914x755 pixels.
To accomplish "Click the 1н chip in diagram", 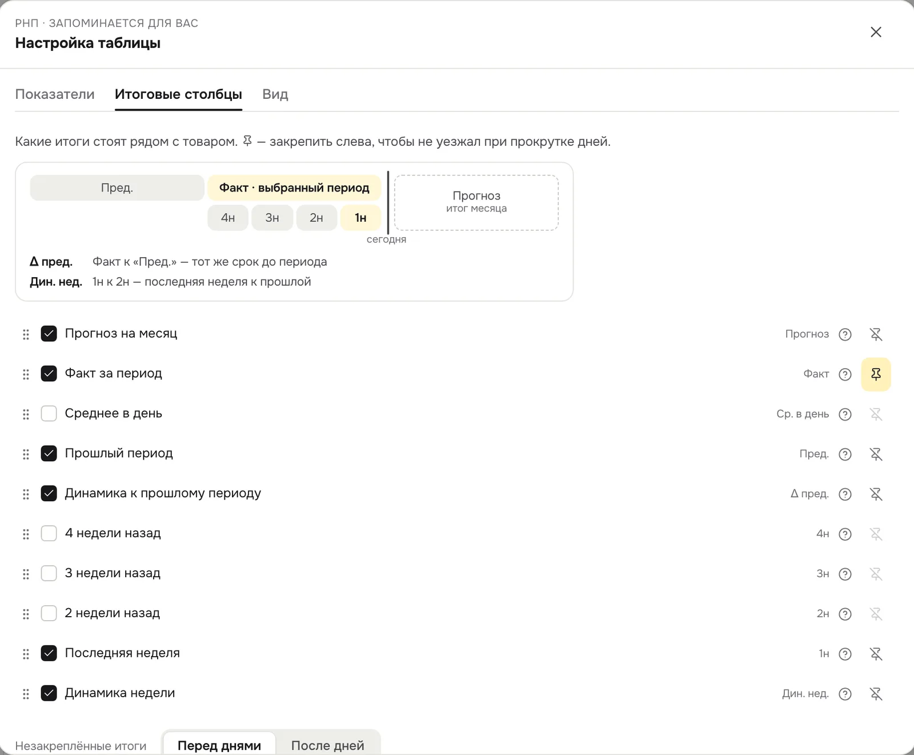I will 360,218.
